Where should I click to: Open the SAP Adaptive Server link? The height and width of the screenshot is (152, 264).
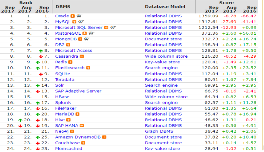point(78,91)
